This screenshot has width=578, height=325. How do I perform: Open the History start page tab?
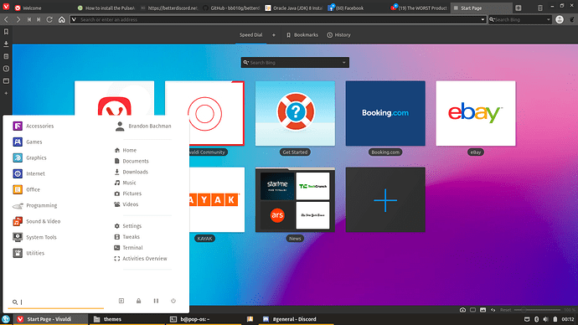(x=338, y=35)
